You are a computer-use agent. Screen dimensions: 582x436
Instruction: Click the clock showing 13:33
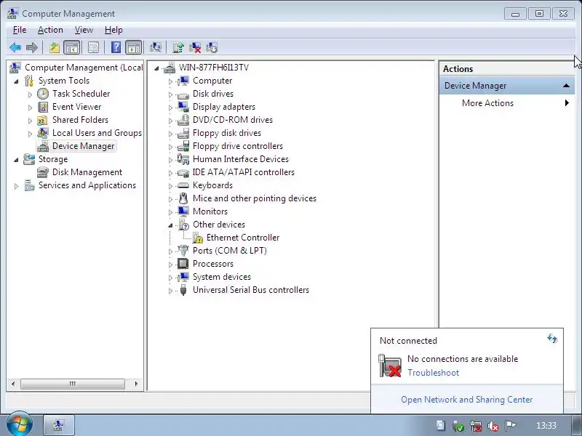click(546, 426)
